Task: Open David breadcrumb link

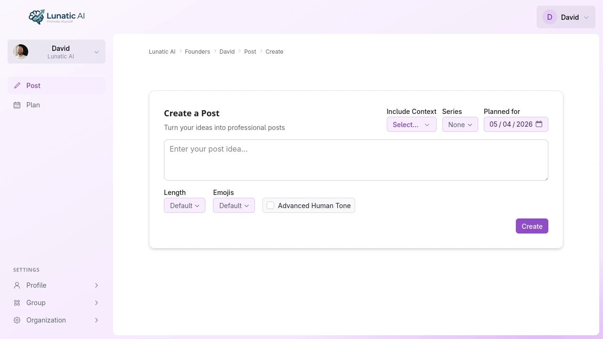Action: point(227,52)
